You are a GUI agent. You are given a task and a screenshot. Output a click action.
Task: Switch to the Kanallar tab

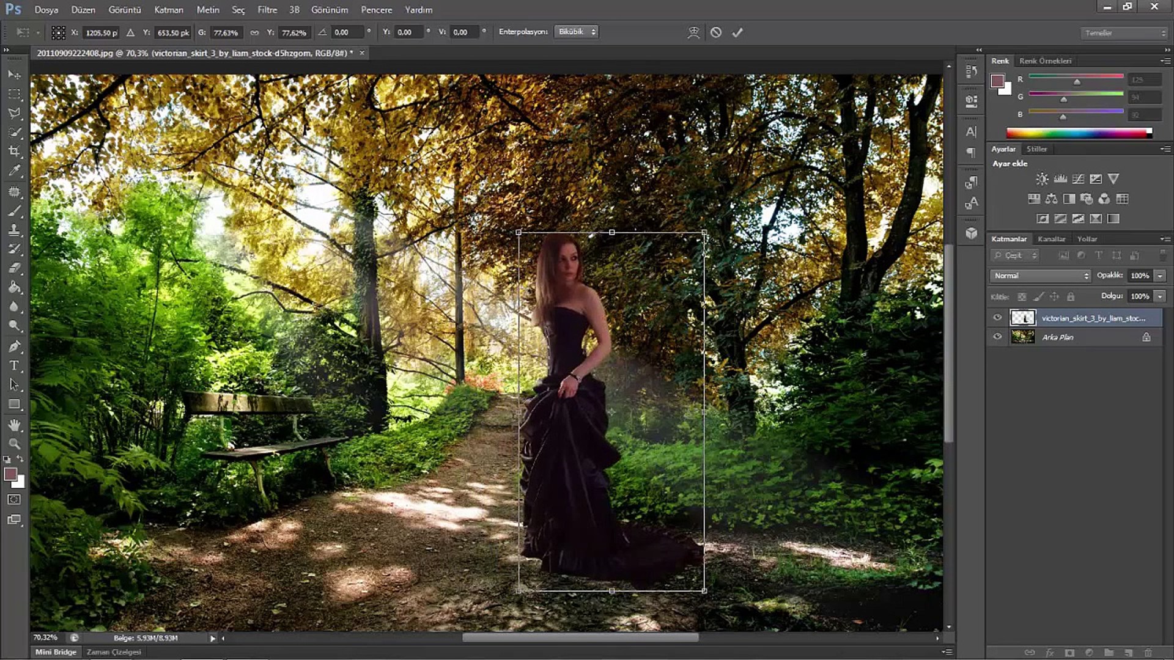[x=1051, y=239]
